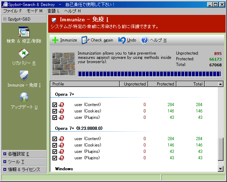
Task: Click the Spybot title bar application icon
Action: point(5,5)
